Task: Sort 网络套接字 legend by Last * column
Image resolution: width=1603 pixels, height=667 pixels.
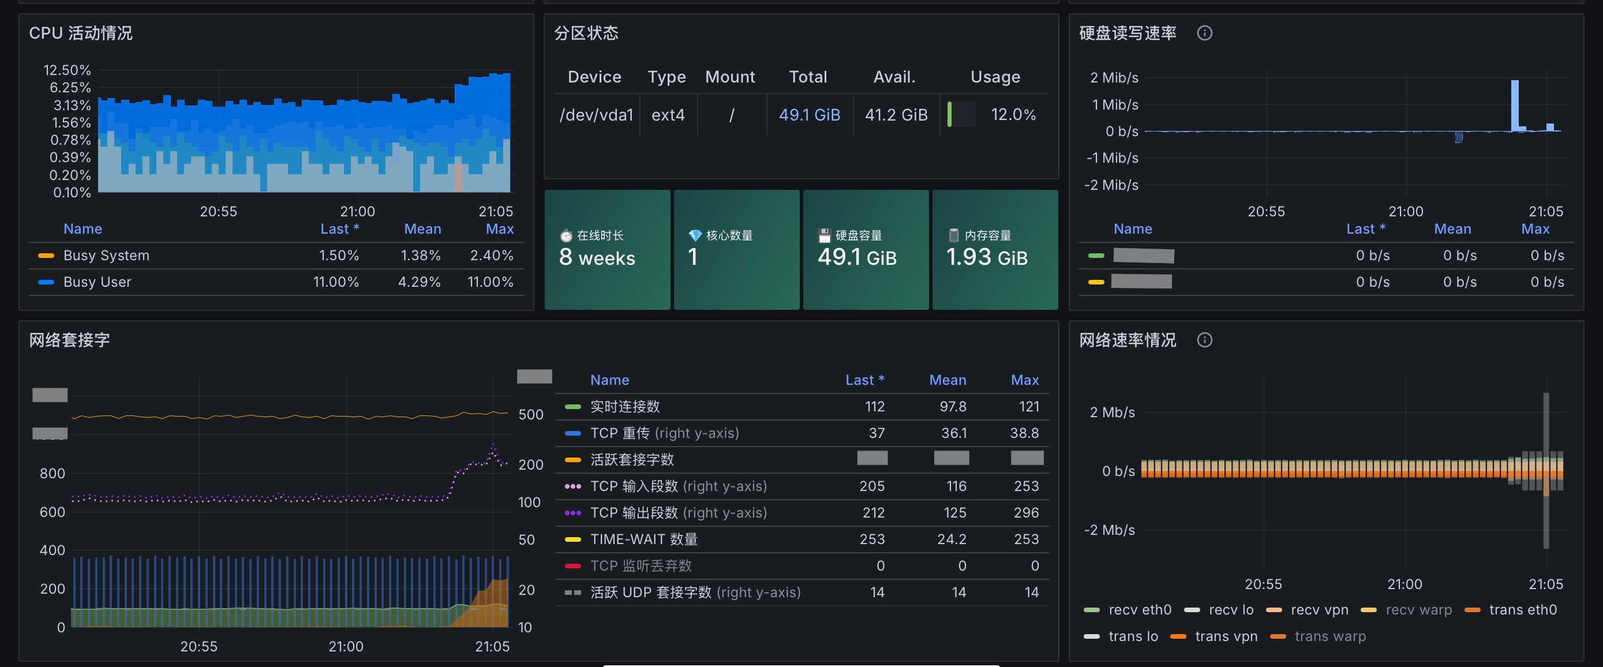Action: [x=864, y=380]
